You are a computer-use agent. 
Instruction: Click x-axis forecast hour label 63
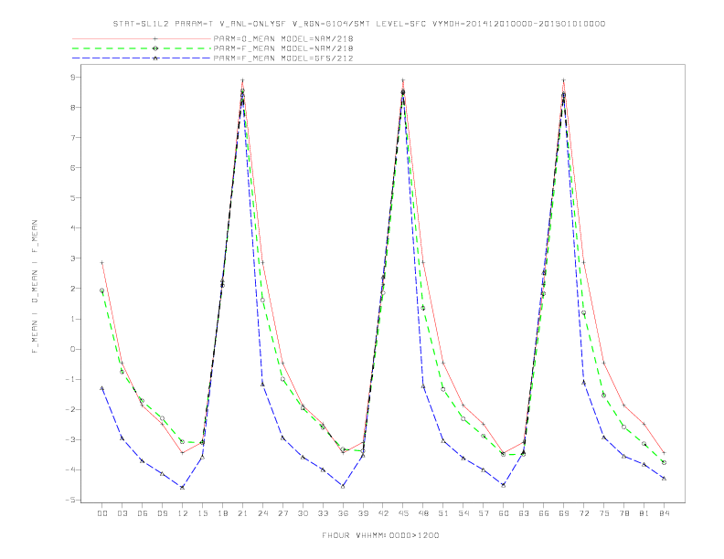(x=524, y=513)
